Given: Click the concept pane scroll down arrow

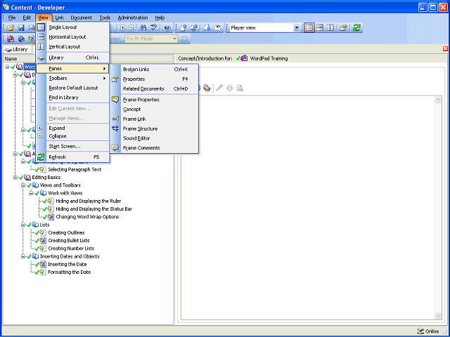Looking at the screenshot, I should pos(437,315).
